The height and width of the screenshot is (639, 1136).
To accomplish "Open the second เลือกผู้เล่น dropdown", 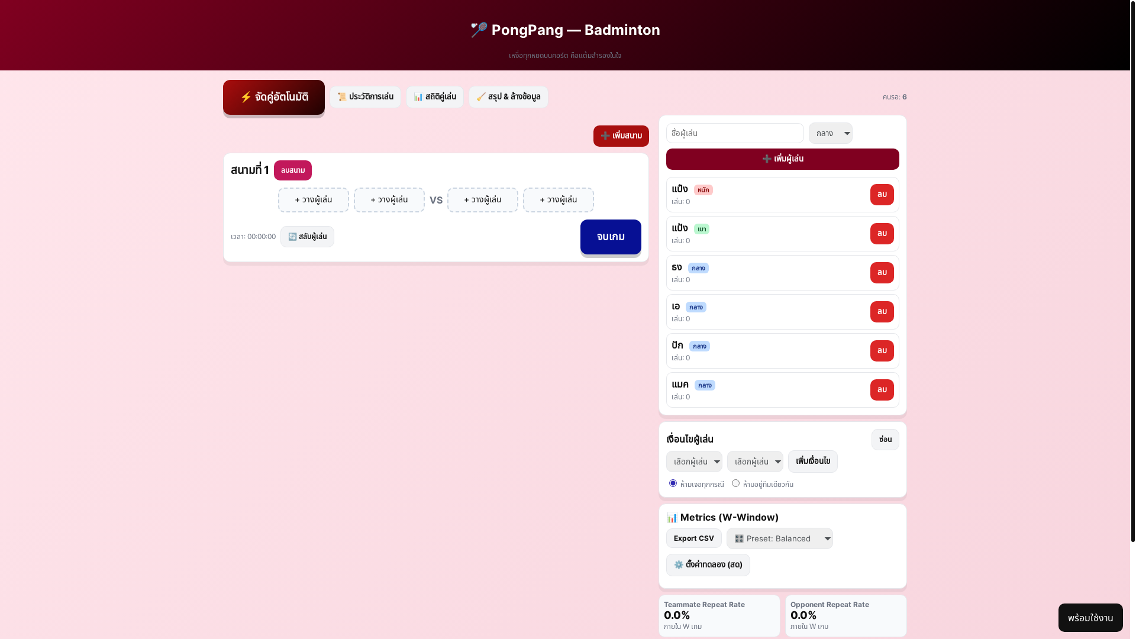I will click(755, 461).
